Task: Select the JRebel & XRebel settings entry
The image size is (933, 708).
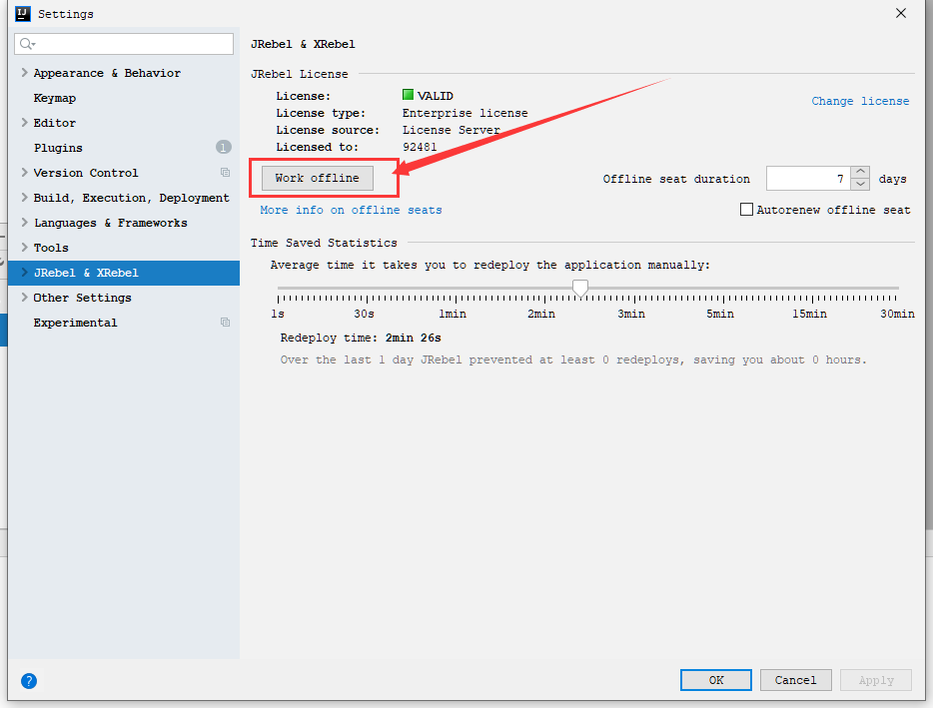Action: coord(124,273)
